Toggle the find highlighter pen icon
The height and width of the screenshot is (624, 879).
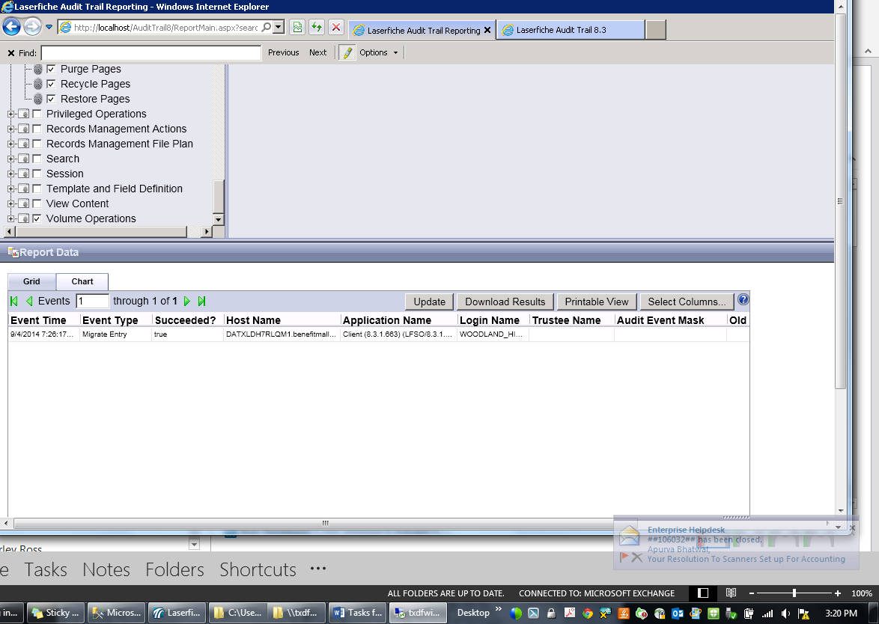coord(347,52)
